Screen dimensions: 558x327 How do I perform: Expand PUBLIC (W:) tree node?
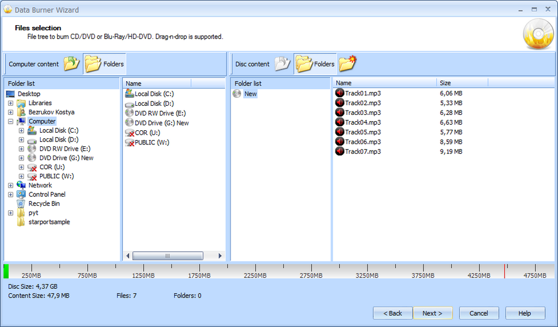pyautogui.click(x=22, y=176)
